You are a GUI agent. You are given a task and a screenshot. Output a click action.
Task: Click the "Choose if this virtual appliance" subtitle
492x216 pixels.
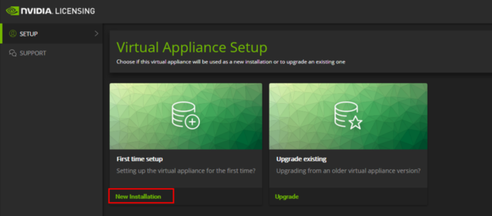230,62
